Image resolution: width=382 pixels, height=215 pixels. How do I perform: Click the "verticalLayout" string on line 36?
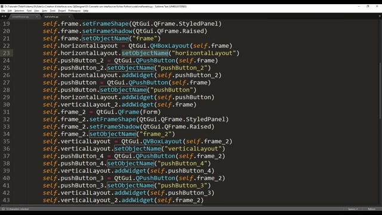(193, 149)
